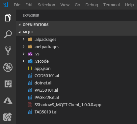The height and width of the screenshot is (124, 137).
Task: Open the Search view magnifier icon
Action: tap(8, 34)
